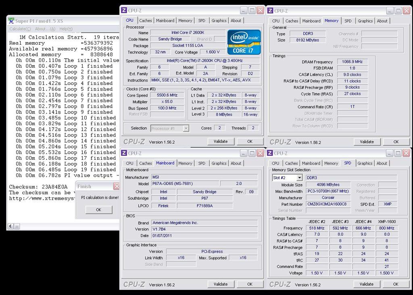Screen dimensions: 413x295
Task: Expand the Processor #1 selection dropdown
Action: (x=186, y=128)
